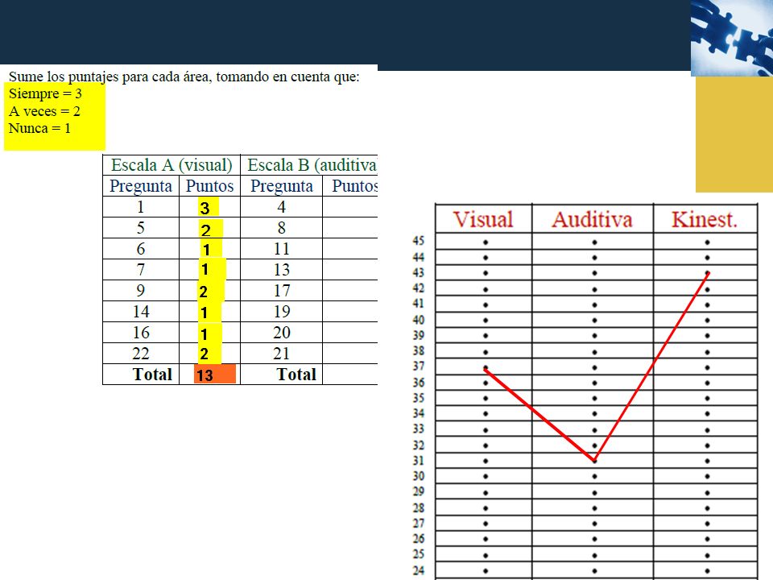The height and width of the screenshot is (580, 773).
Task: Click the row label 40 in chart
Action: point(419,320)
